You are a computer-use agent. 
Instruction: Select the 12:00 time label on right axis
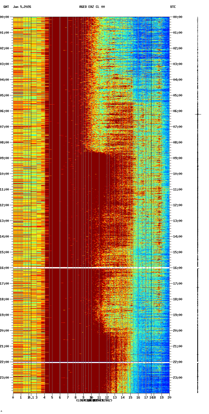(177, 205)
